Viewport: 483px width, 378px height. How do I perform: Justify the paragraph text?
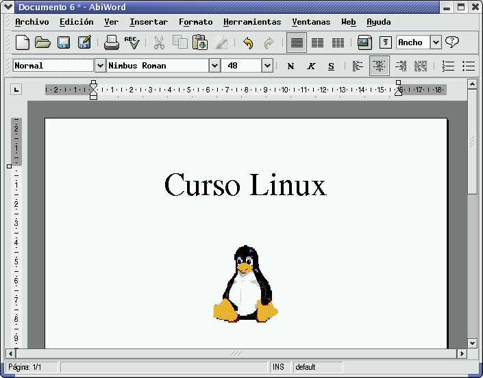pyautogui.click(x=421, y=66)
